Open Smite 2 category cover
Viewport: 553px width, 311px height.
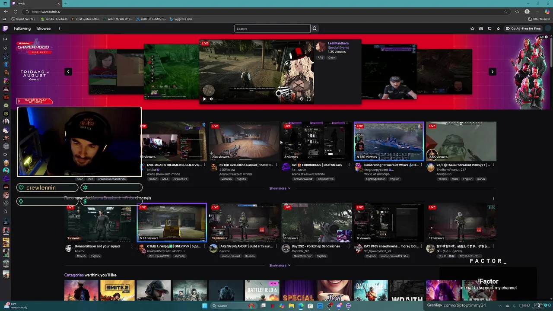click(118, 290)
